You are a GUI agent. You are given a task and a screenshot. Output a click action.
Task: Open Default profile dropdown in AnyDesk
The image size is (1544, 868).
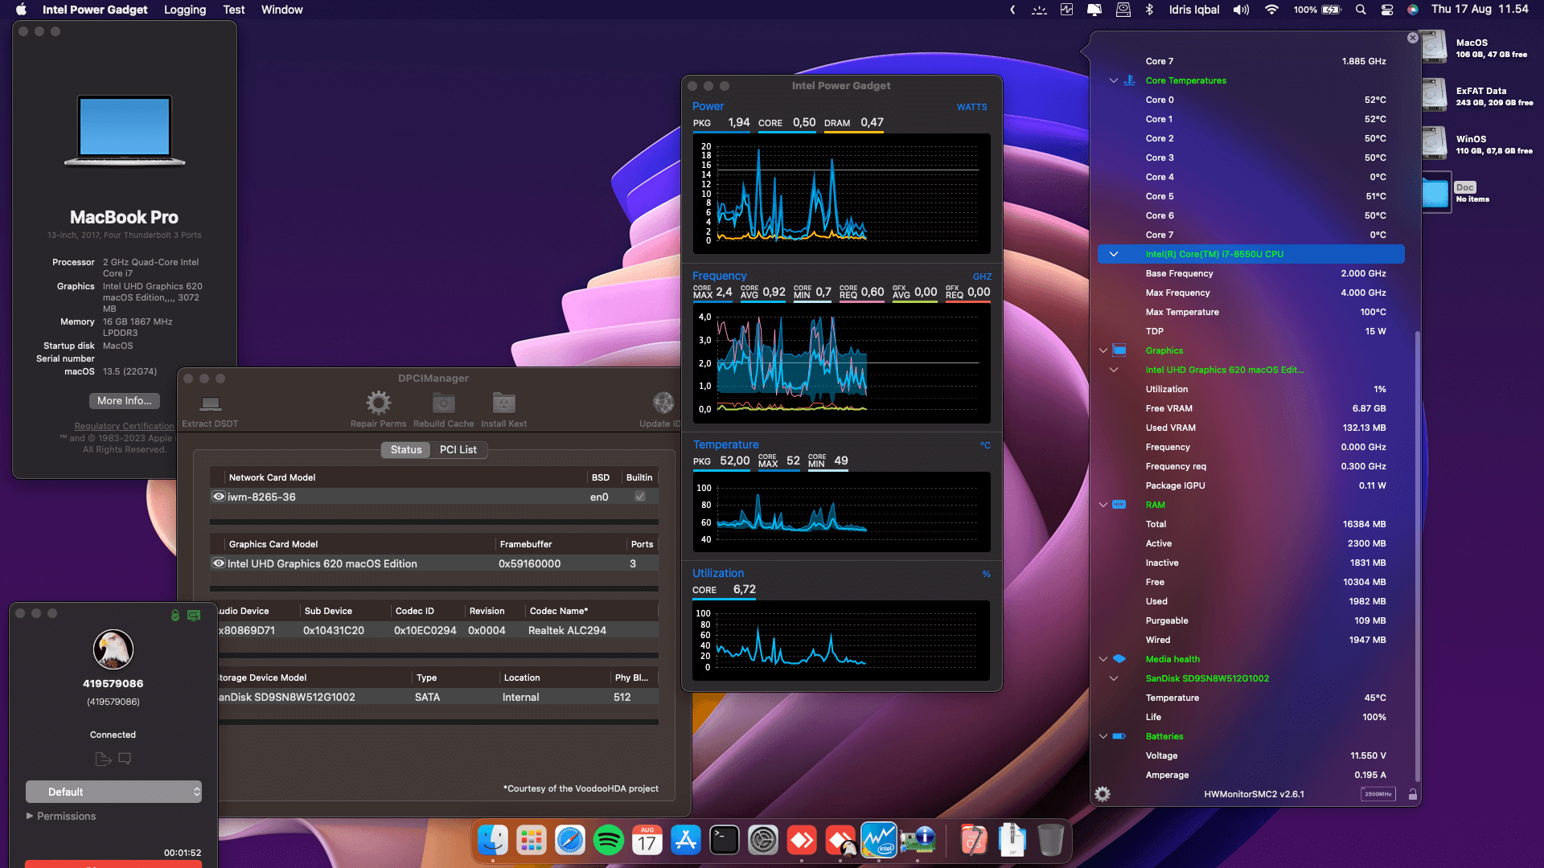point(113,792)
